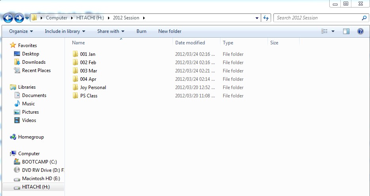Open the Pictures library
This screenshot has height=196, width=370.
30,112
